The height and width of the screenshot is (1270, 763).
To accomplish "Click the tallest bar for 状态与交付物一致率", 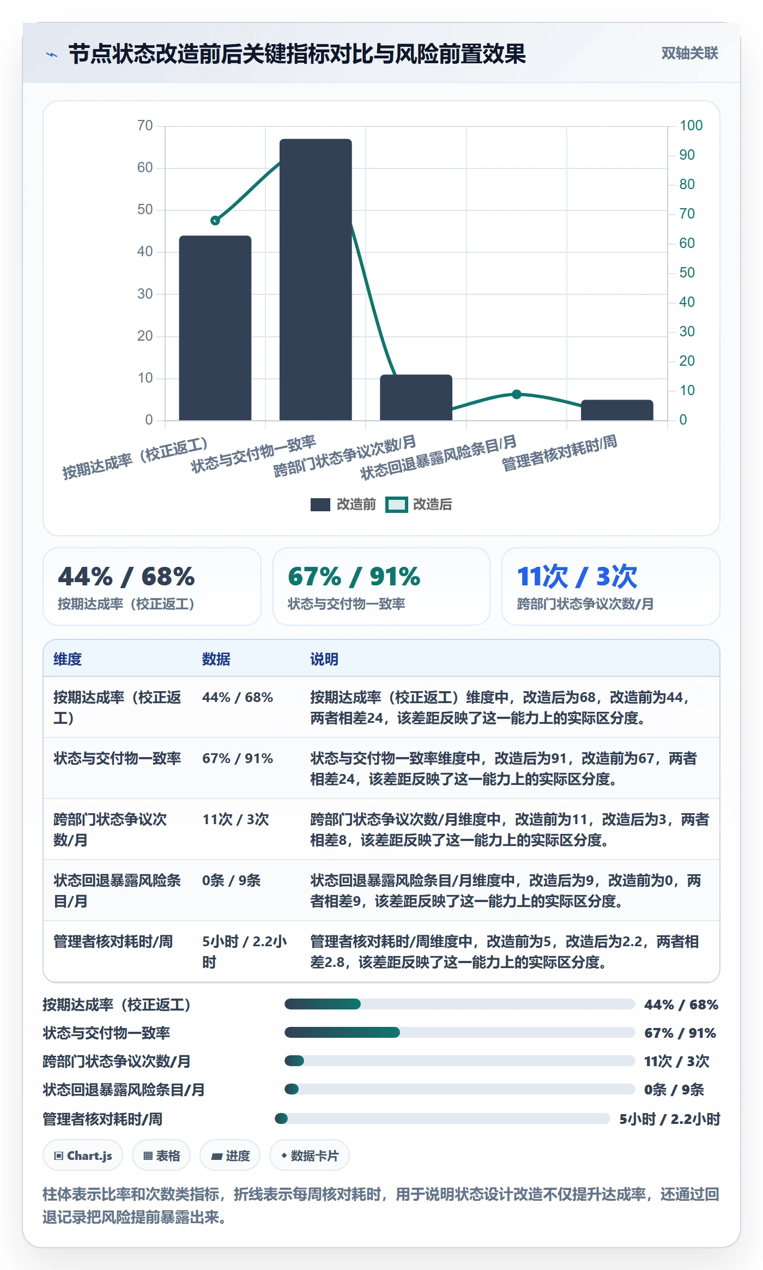I will (x=316, y=279).
